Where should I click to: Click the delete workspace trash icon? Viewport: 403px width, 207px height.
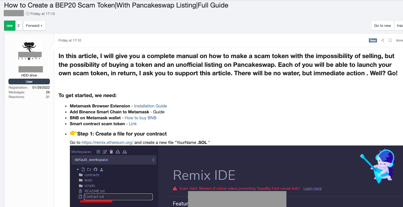coord(111,152)
